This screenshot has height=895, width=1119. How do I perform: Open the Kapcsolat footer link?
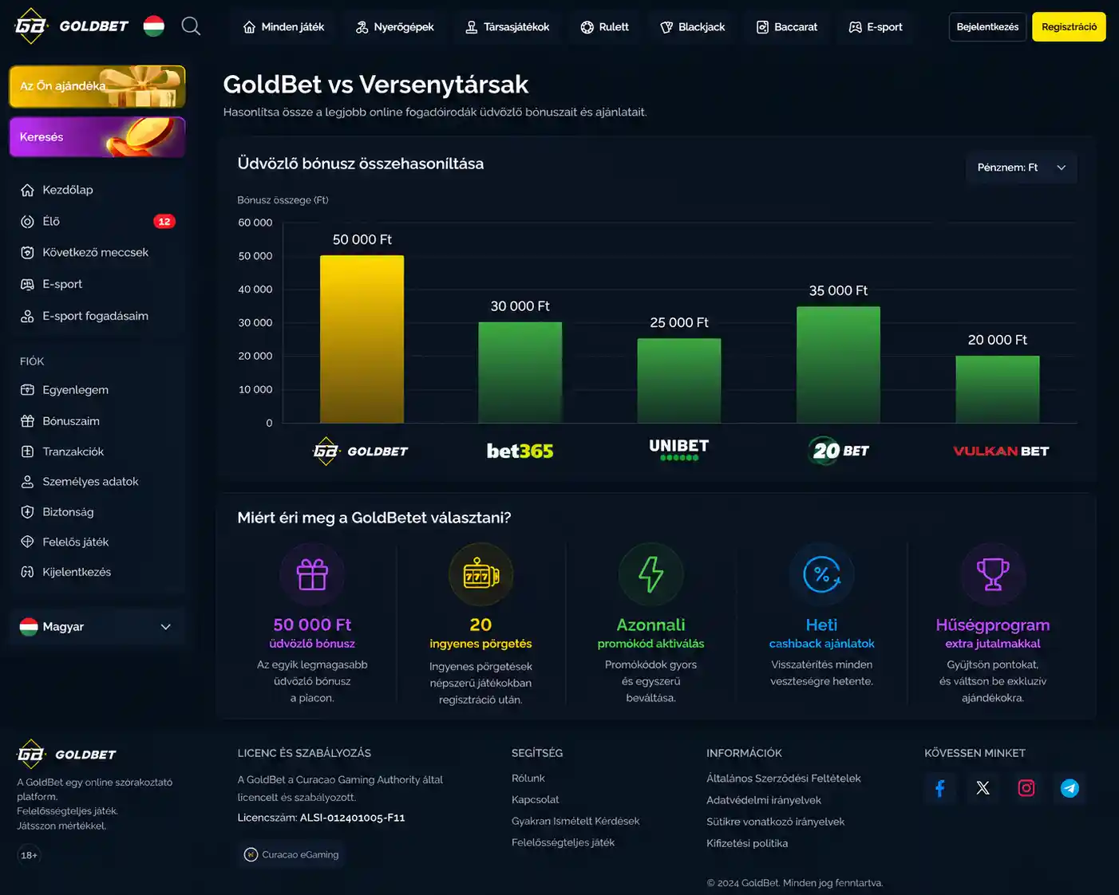pos(536,800)
